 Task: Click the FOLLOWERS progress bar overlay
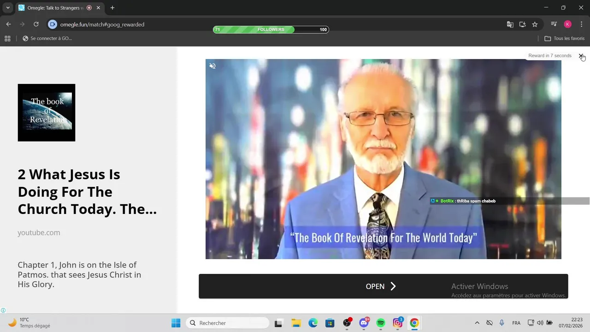point(271,30)
